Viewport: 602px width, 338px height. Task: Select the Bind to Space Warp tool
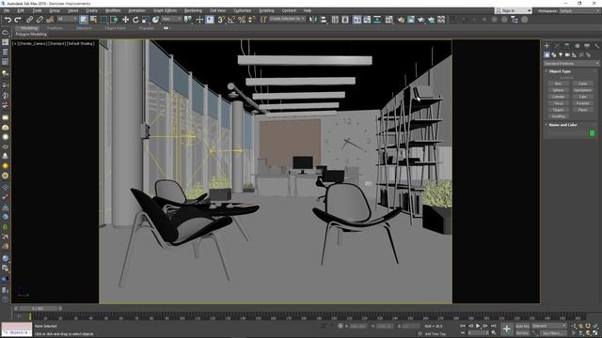pos(50,20)
